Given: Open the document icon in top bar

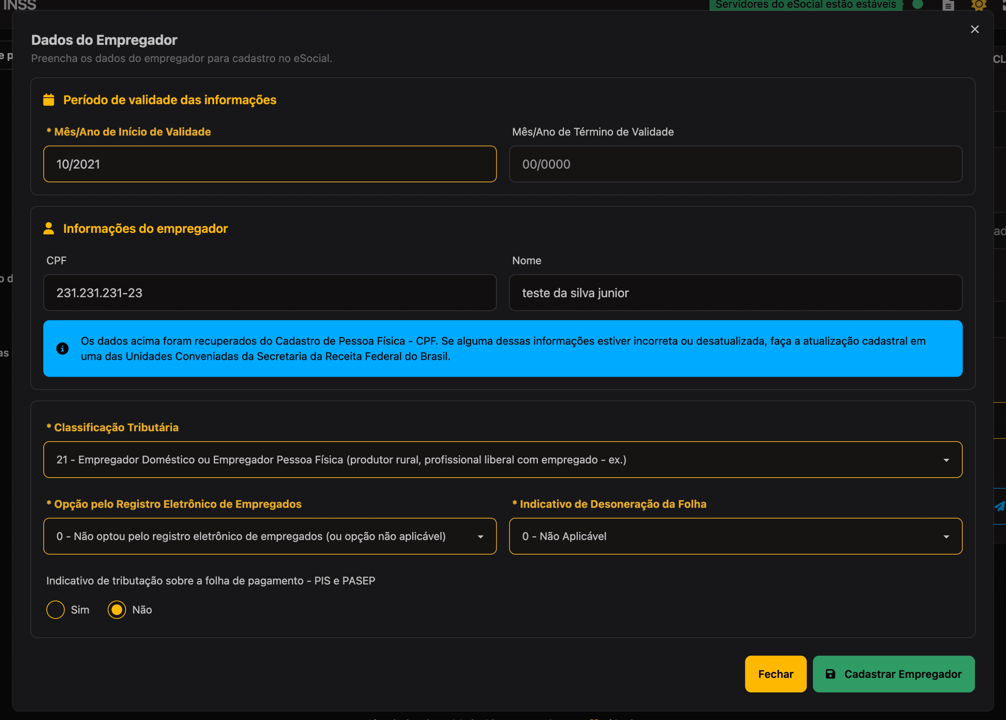Looking at the screenshot, I should [x=948, y=5].
